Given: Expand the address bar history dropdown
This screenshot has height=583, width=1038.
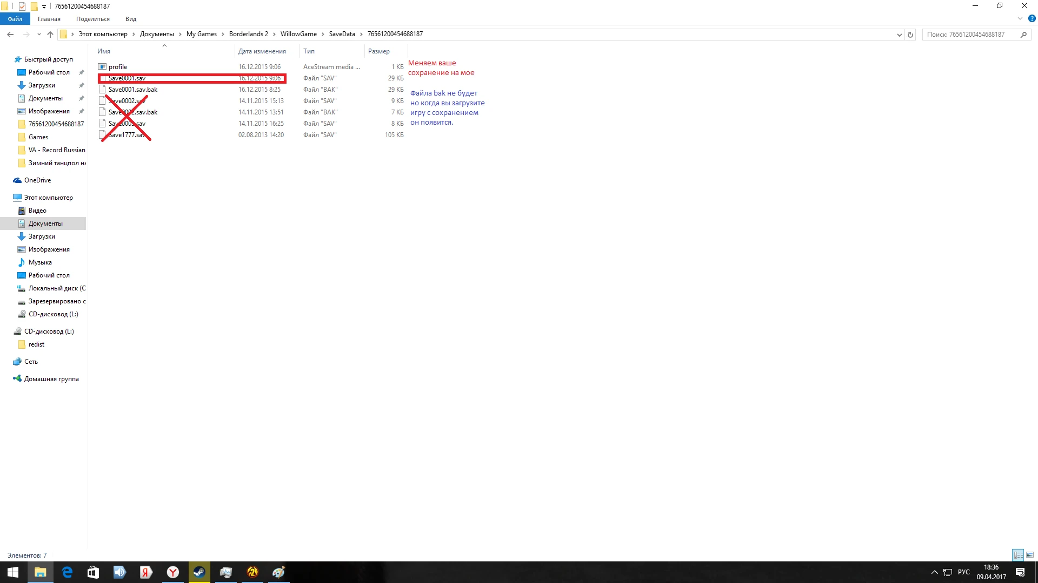Looking at the screenshot, I should [899, 35].
